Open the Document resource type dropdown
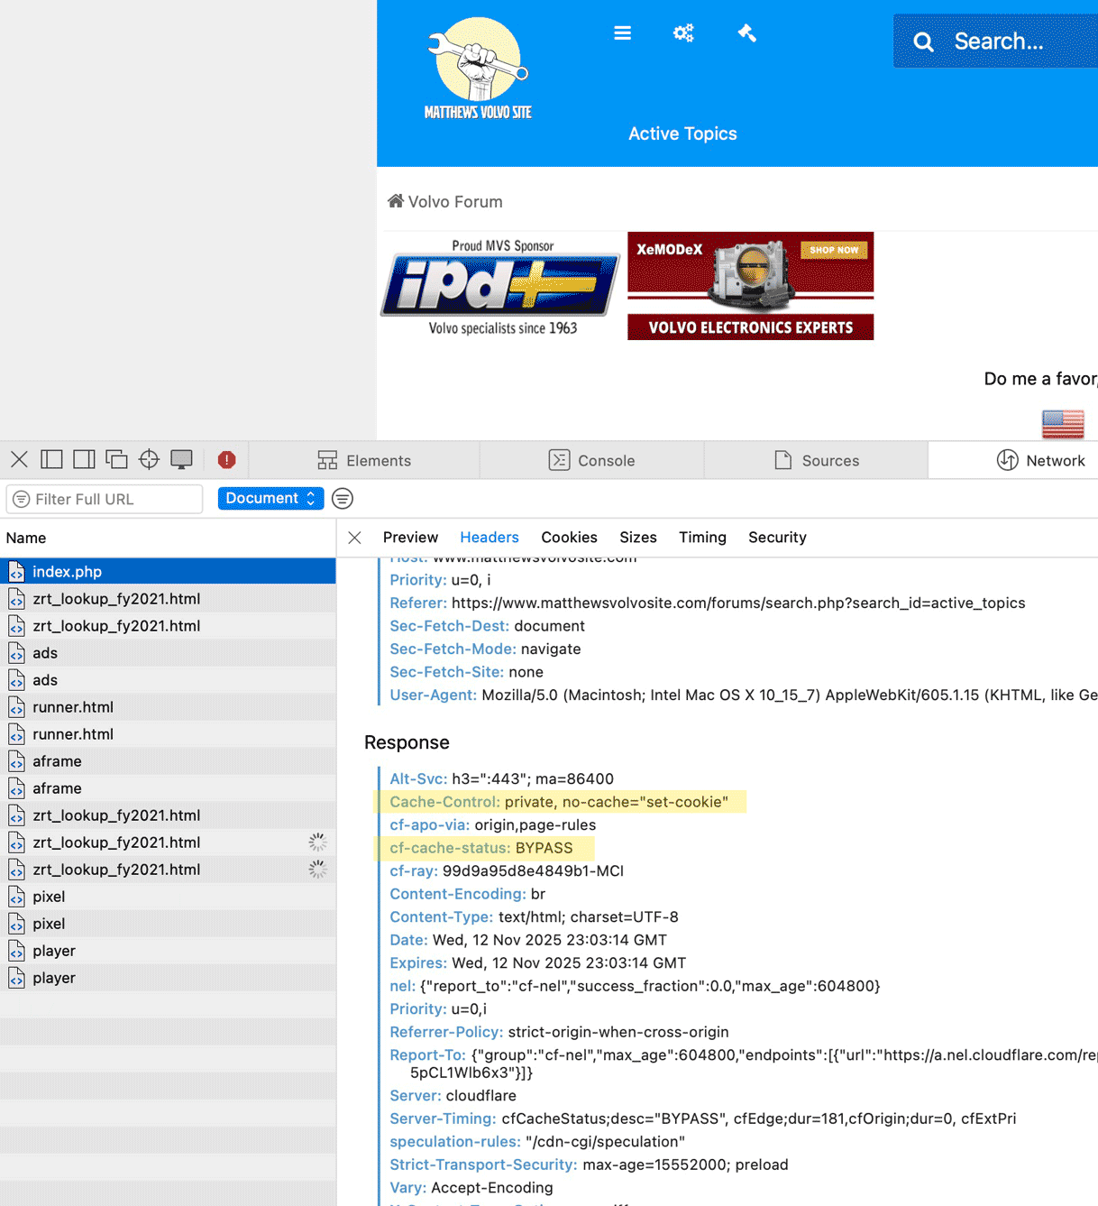 click(x=270, y=499)
